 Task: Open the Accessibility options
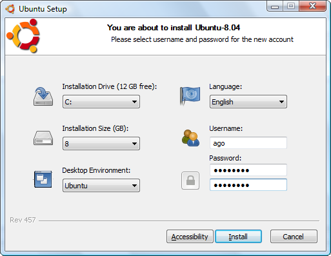tap(190, 237)
